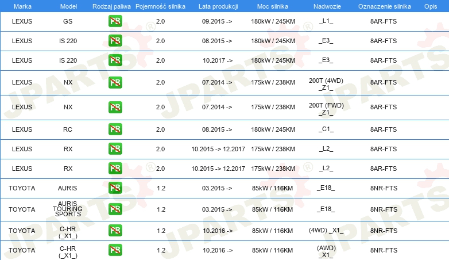
Task: Click the 10.2017 -> production date
Action: pyautogui.click(x=218, y=60)
